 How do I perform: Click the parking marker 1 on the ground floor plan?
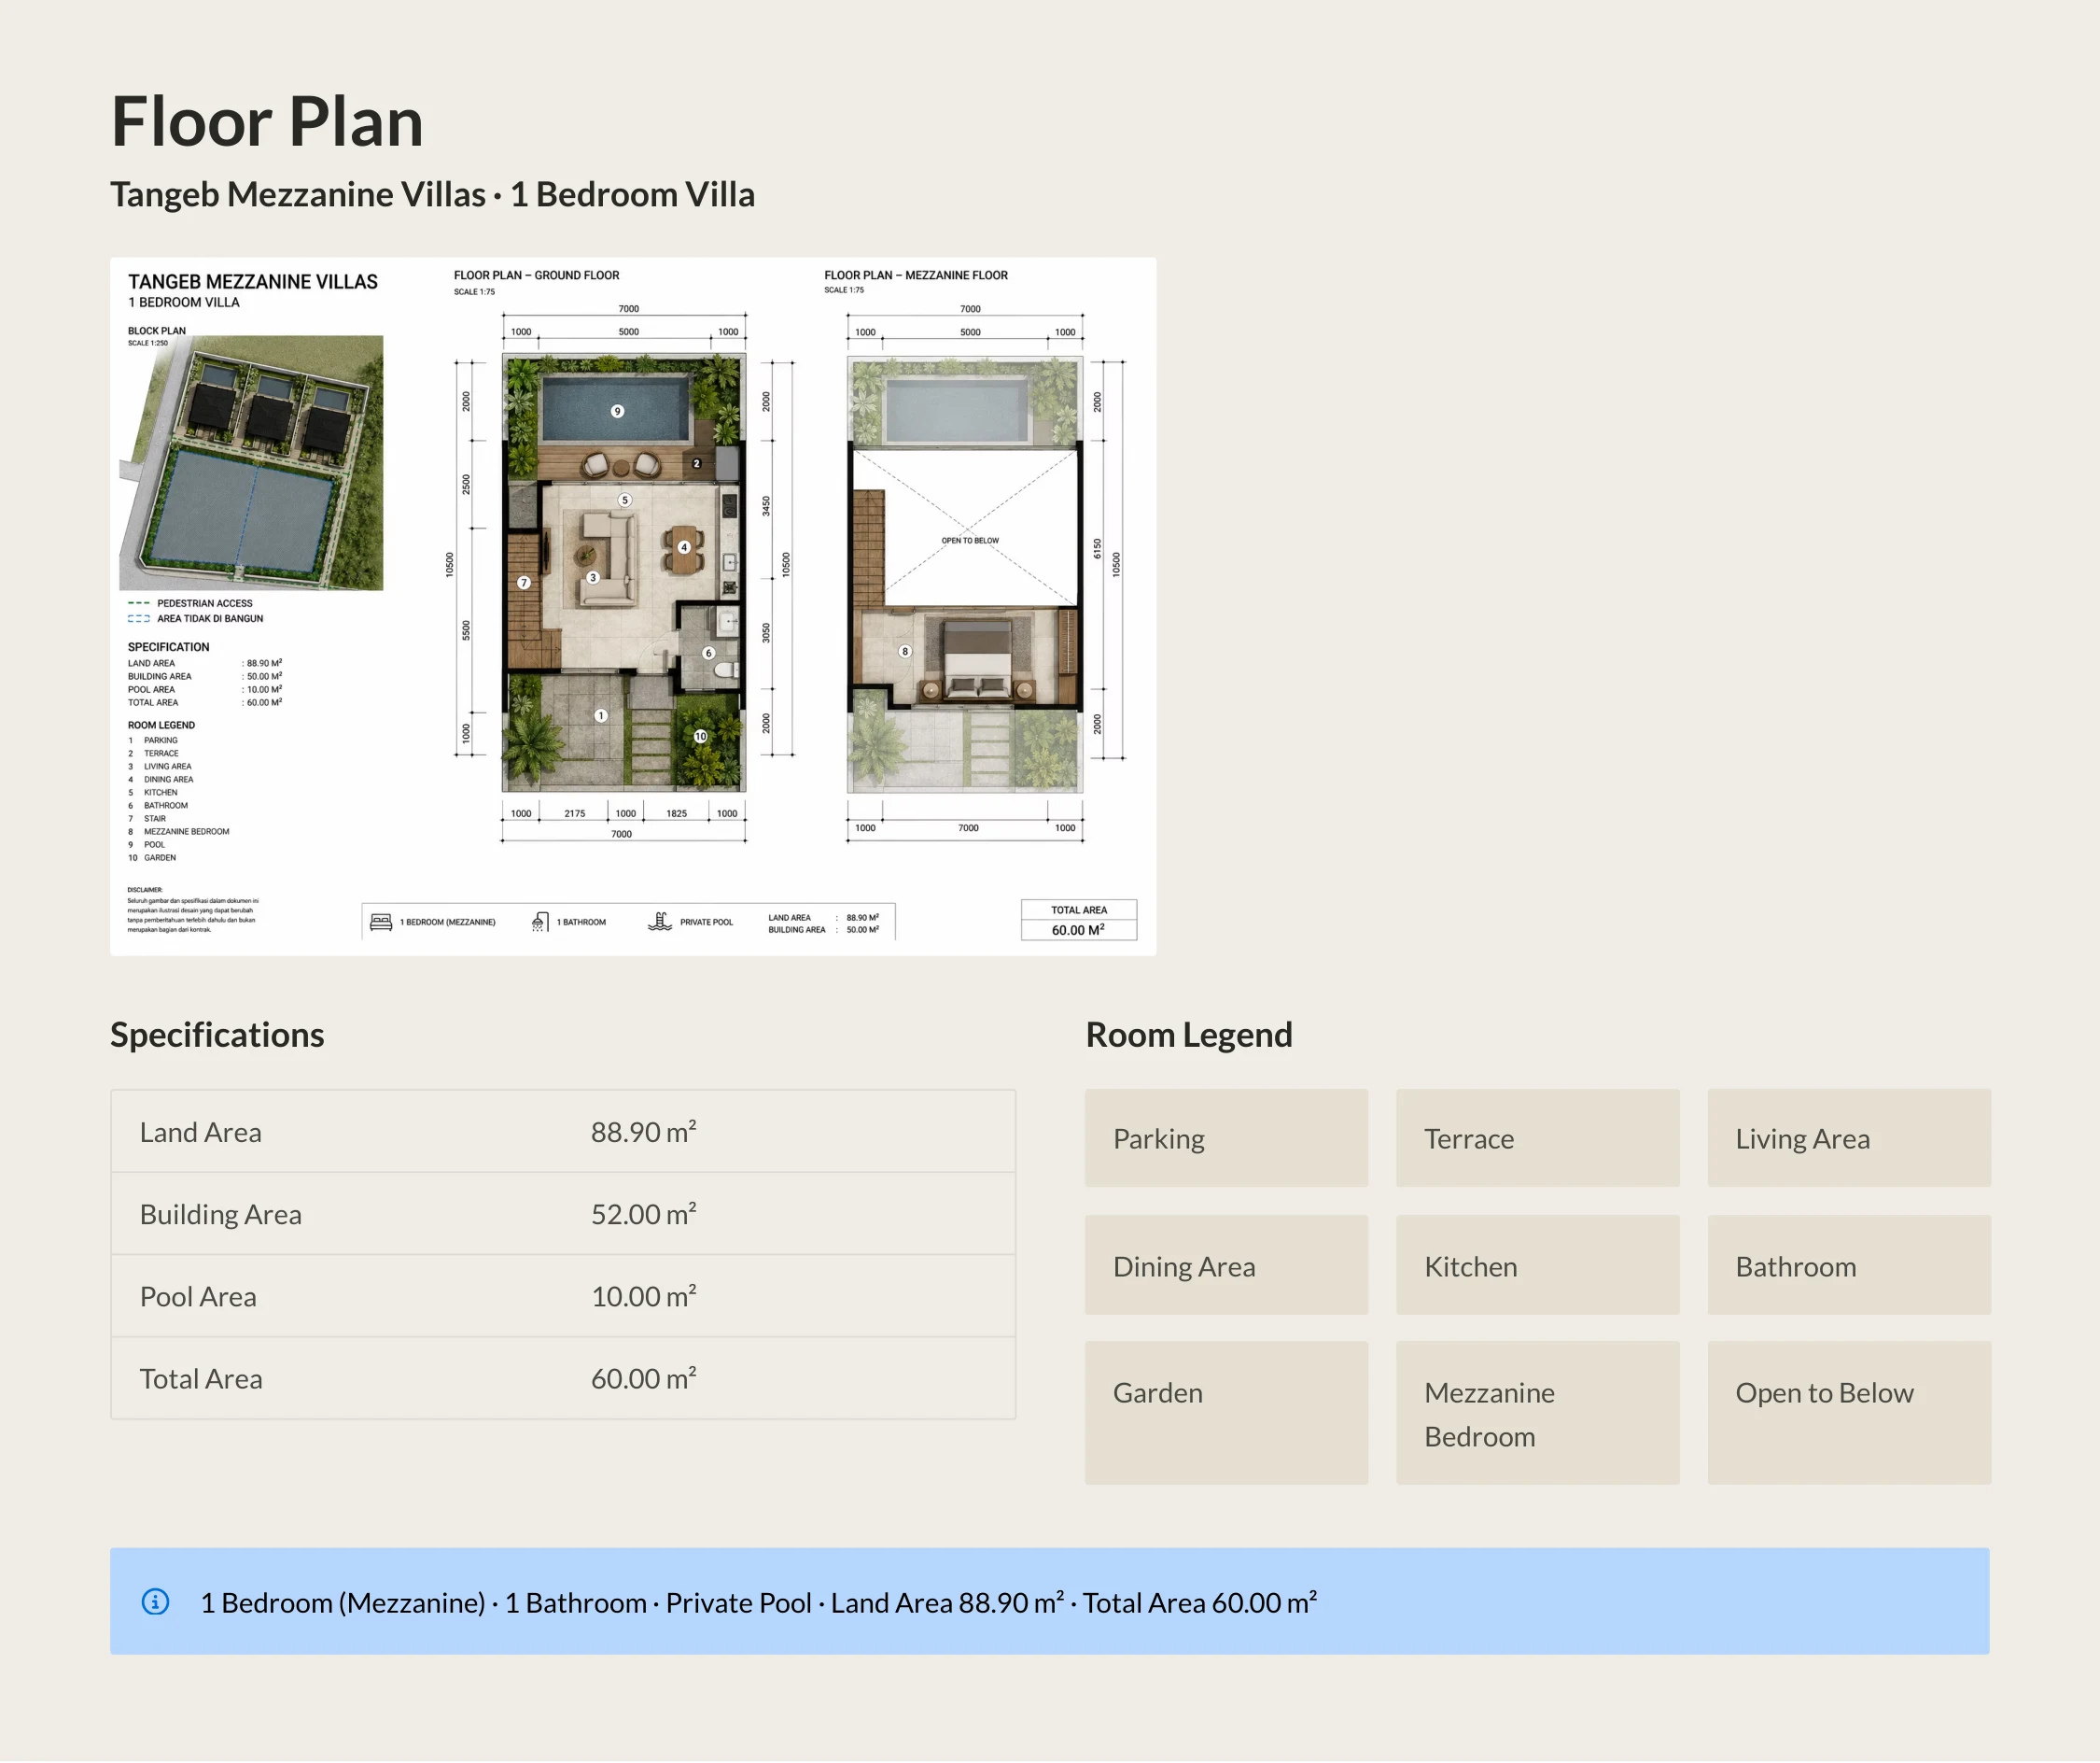click(x=601, y=715)
